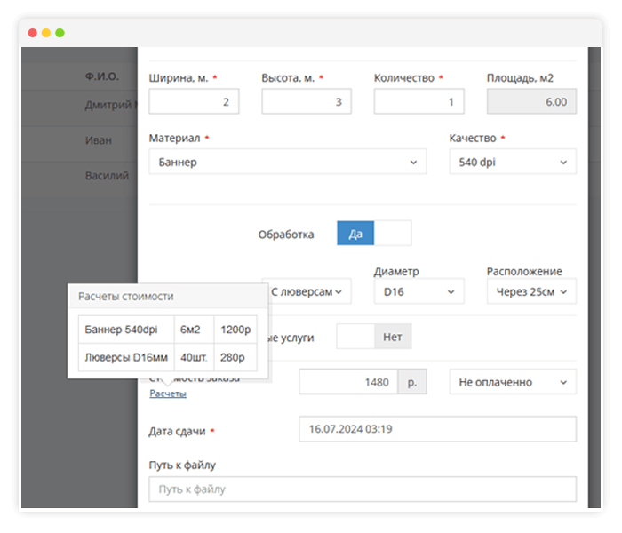Click the Баннер 540dpi cell in cost popup
The width and height of the screenshot is (622, 533).
point(126,330)
